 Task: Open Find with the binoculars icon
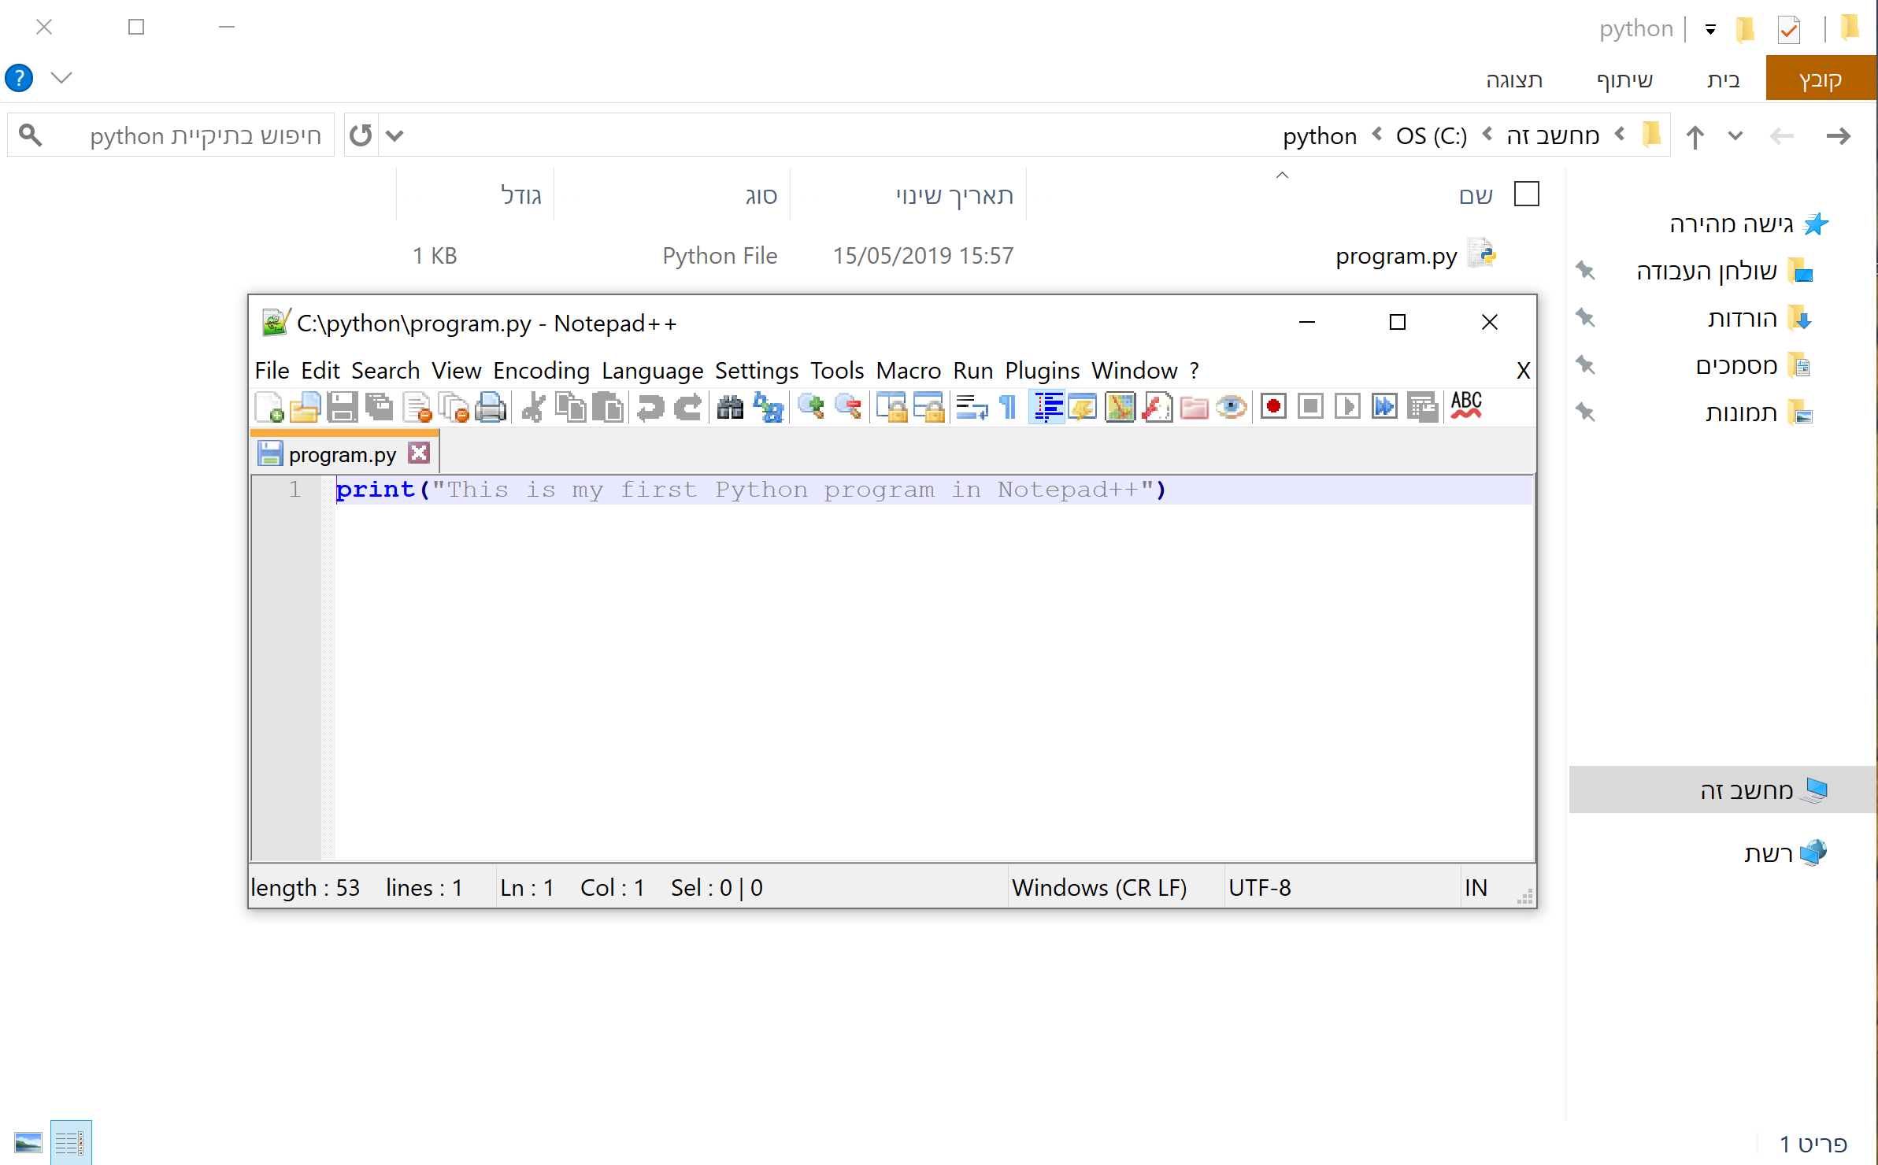(730, 407)
